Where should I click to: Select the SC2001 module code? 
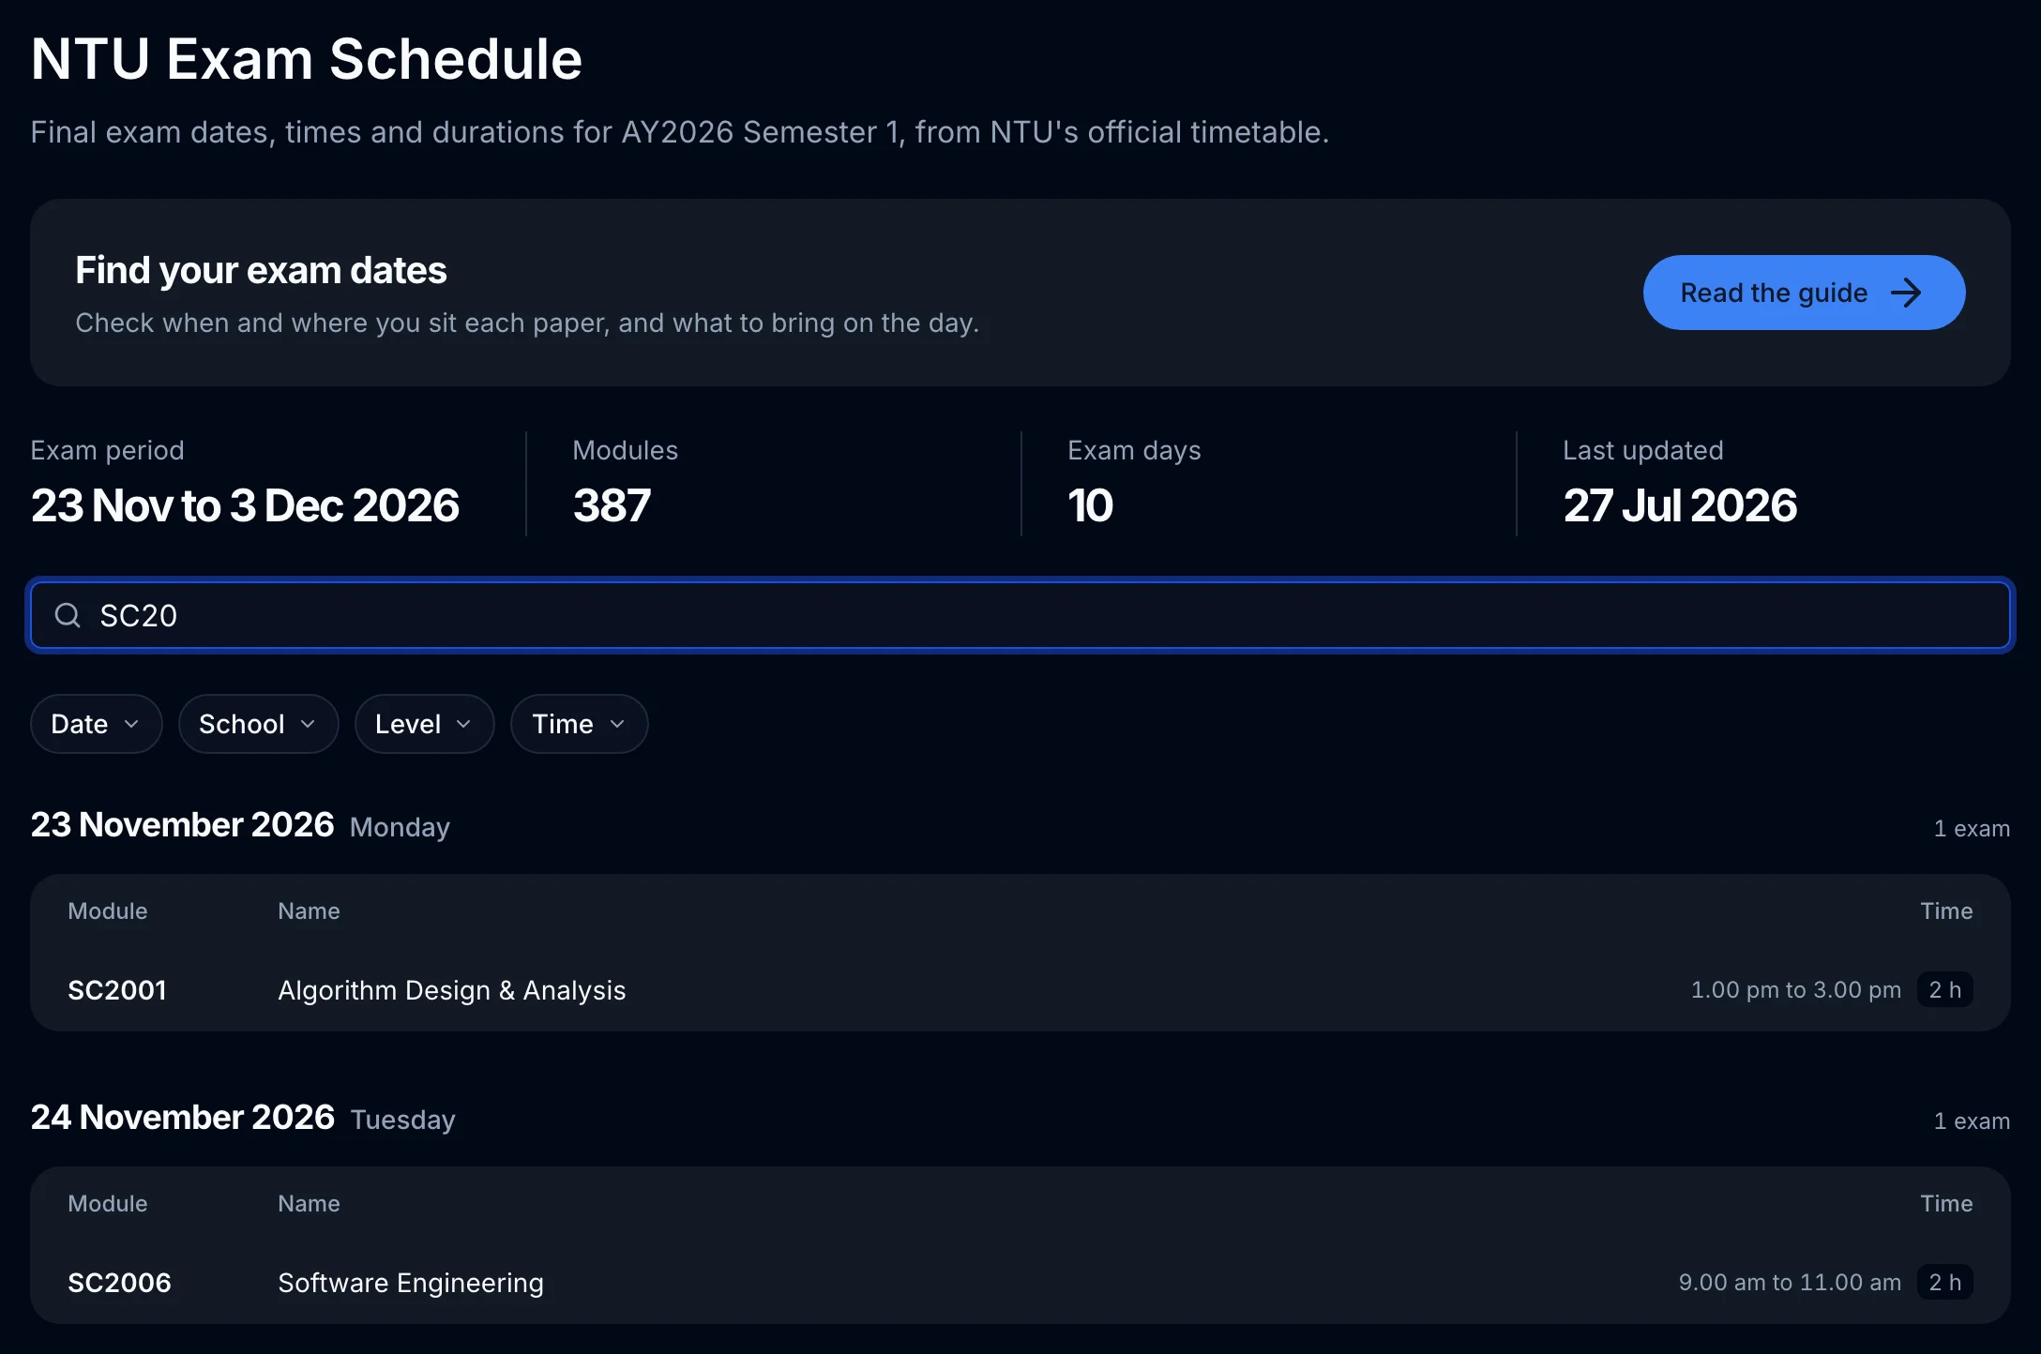point(117,990)
